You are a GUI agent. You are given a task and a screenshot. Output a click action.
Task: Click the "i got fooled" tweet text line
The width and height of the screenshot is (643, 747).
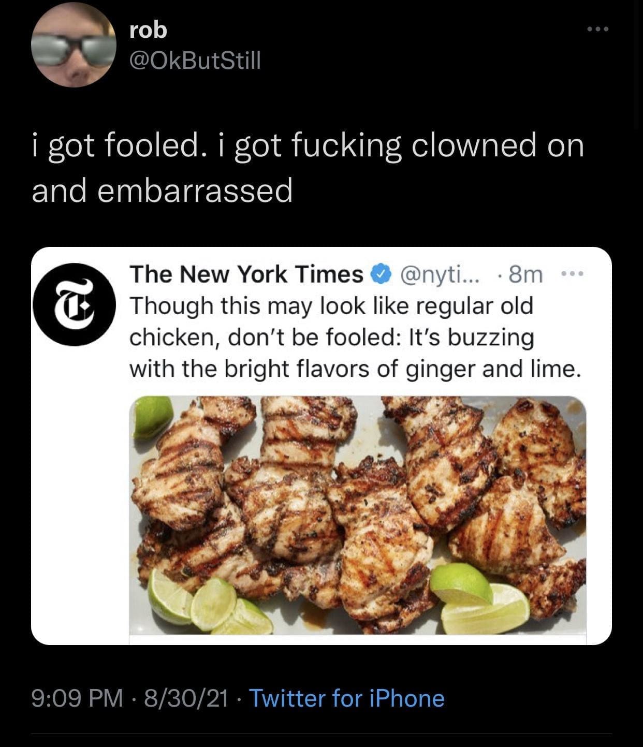click(x=308, y=145)
